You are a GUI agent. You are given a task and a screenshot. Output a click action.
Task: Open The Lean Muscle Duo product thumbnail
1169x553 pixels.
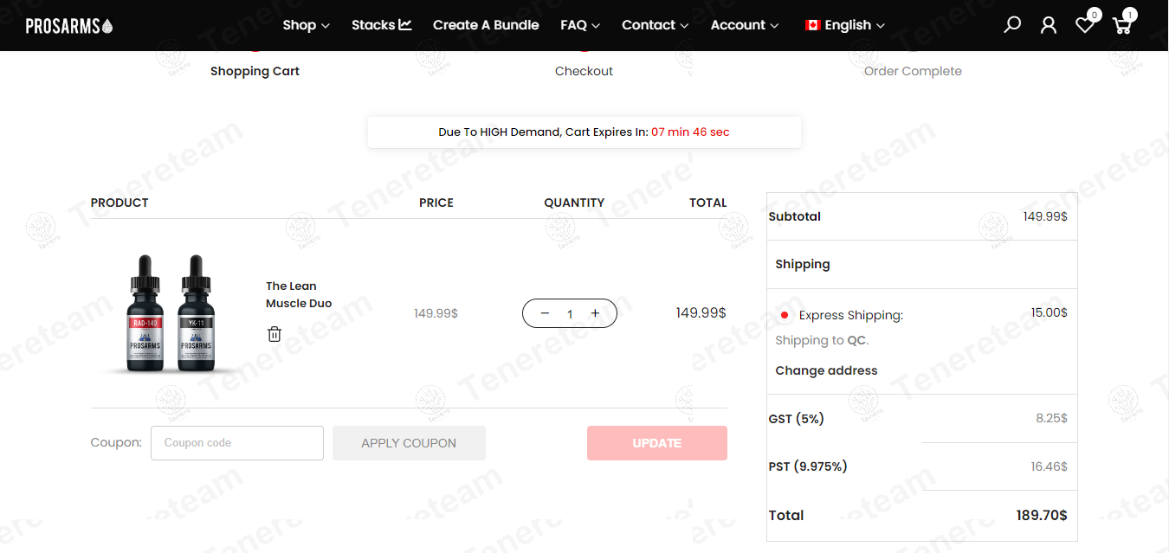click(x=171, y=313)
